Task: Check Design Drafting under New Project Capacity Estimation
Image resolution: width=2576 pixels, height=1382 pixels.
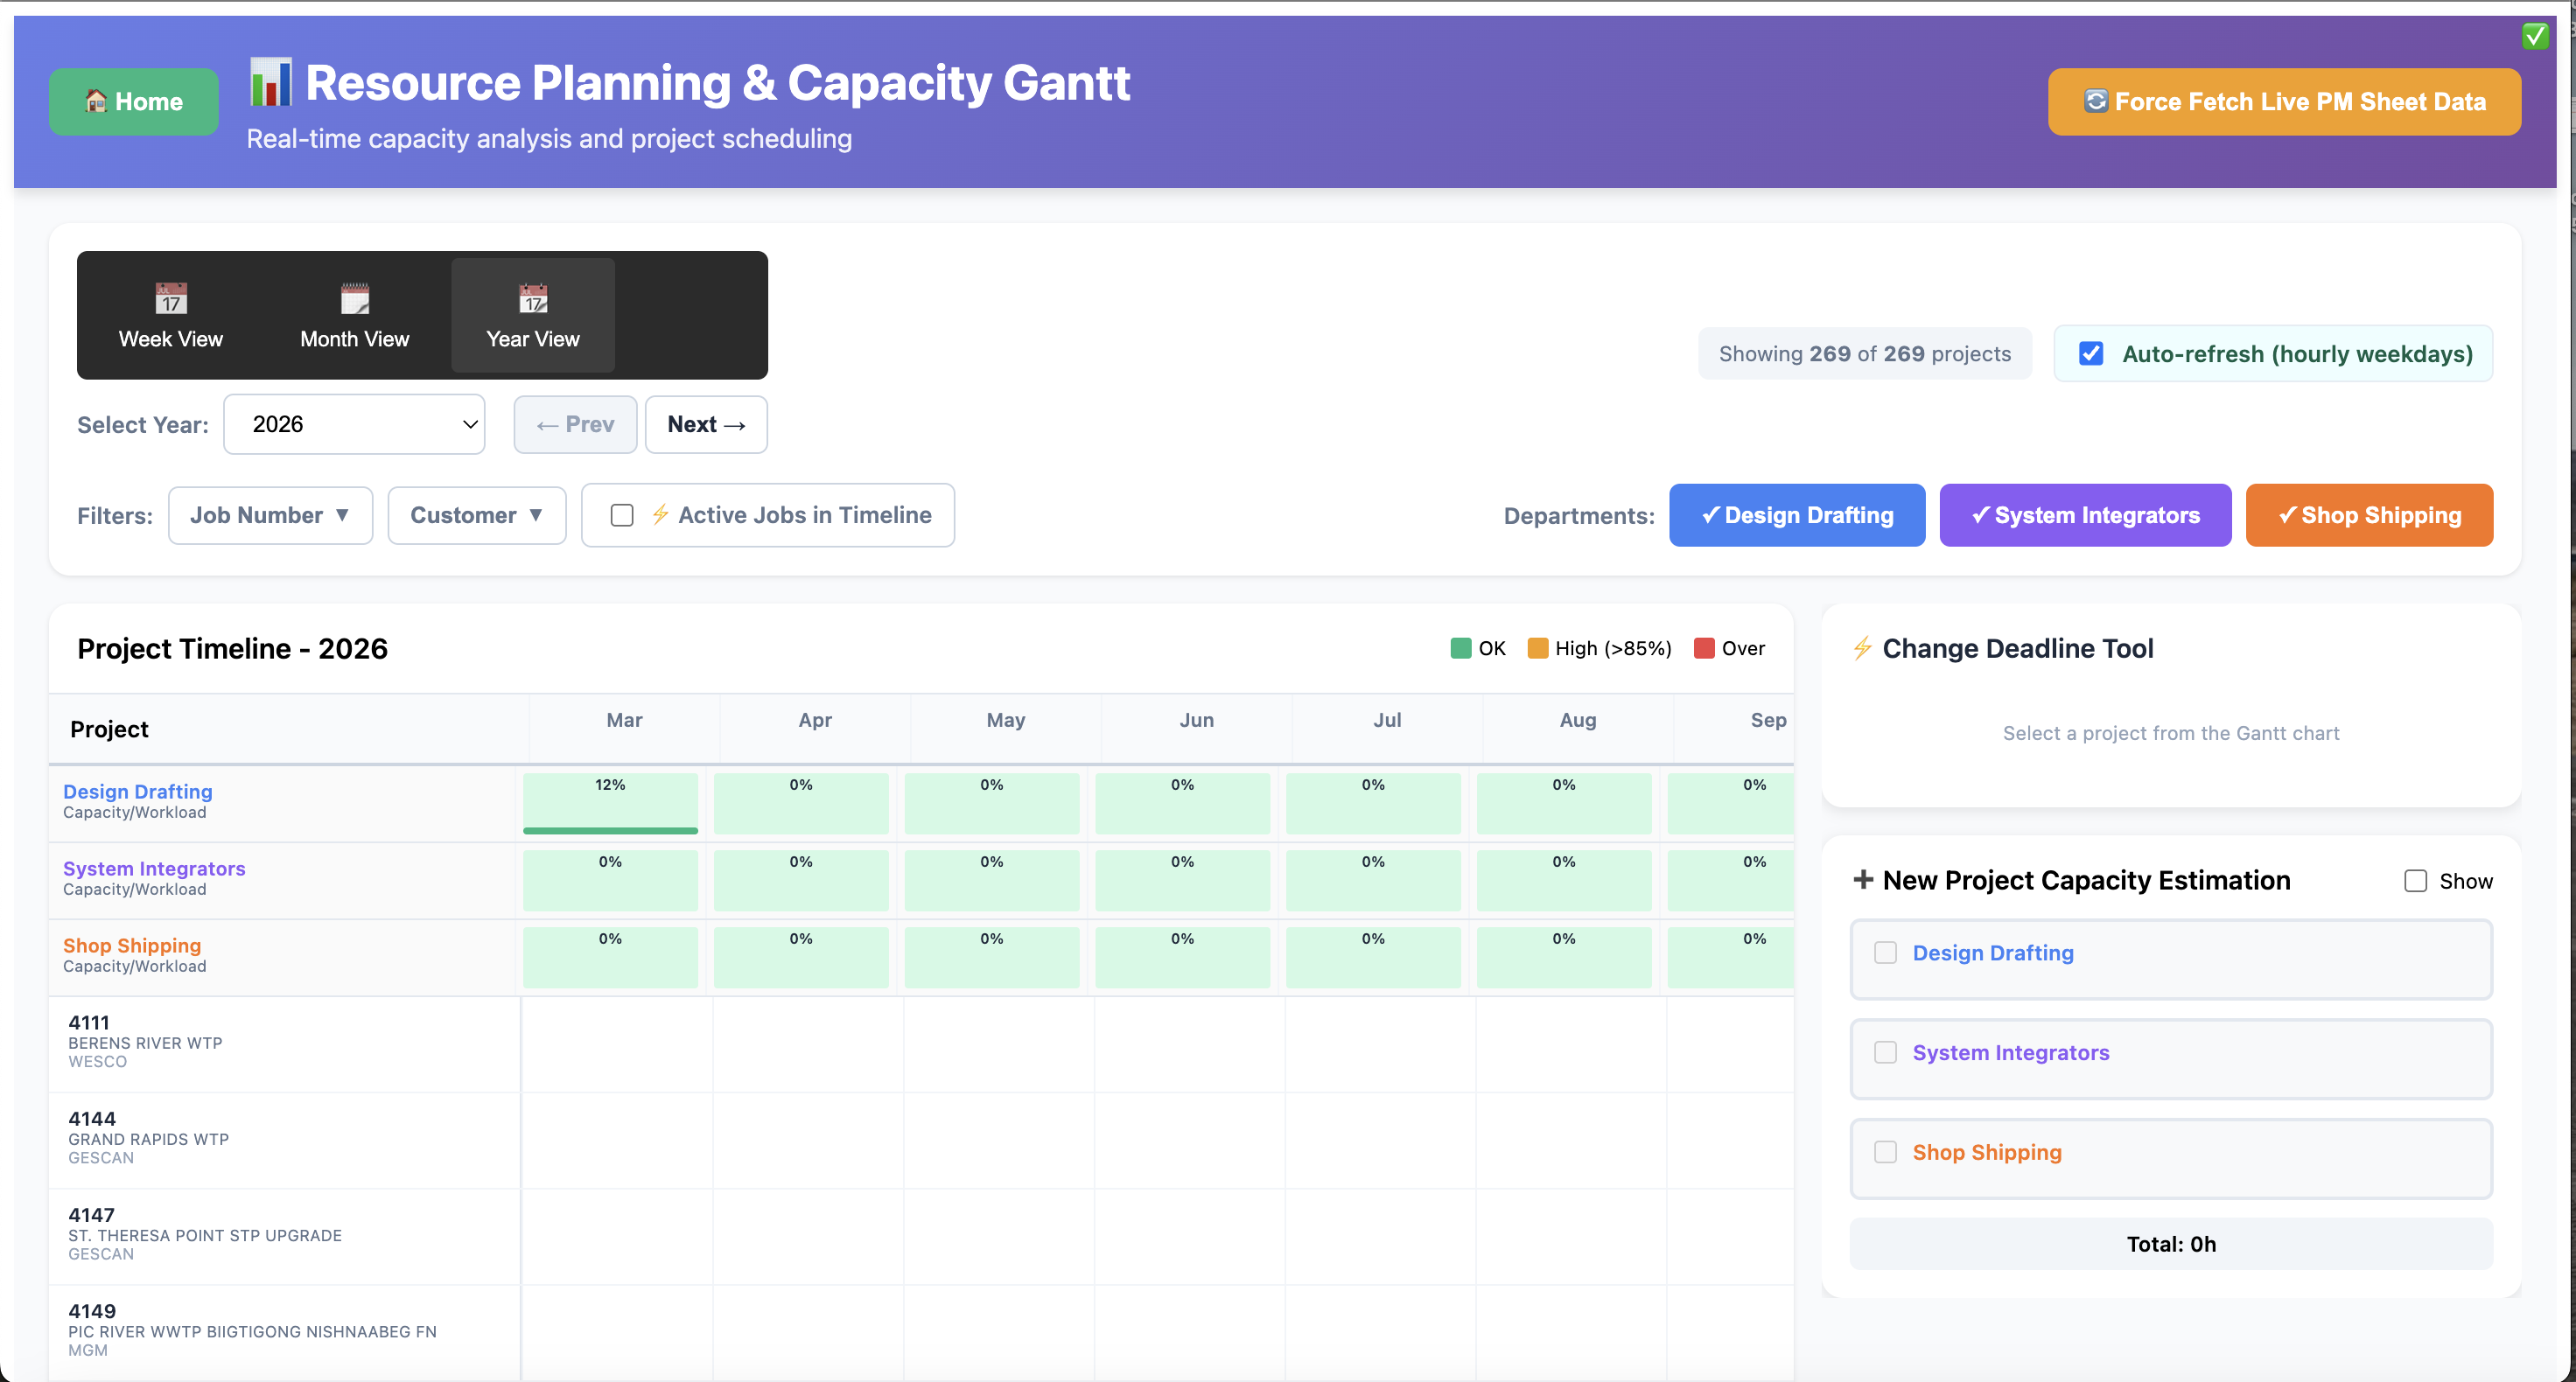Action: 1886,953
